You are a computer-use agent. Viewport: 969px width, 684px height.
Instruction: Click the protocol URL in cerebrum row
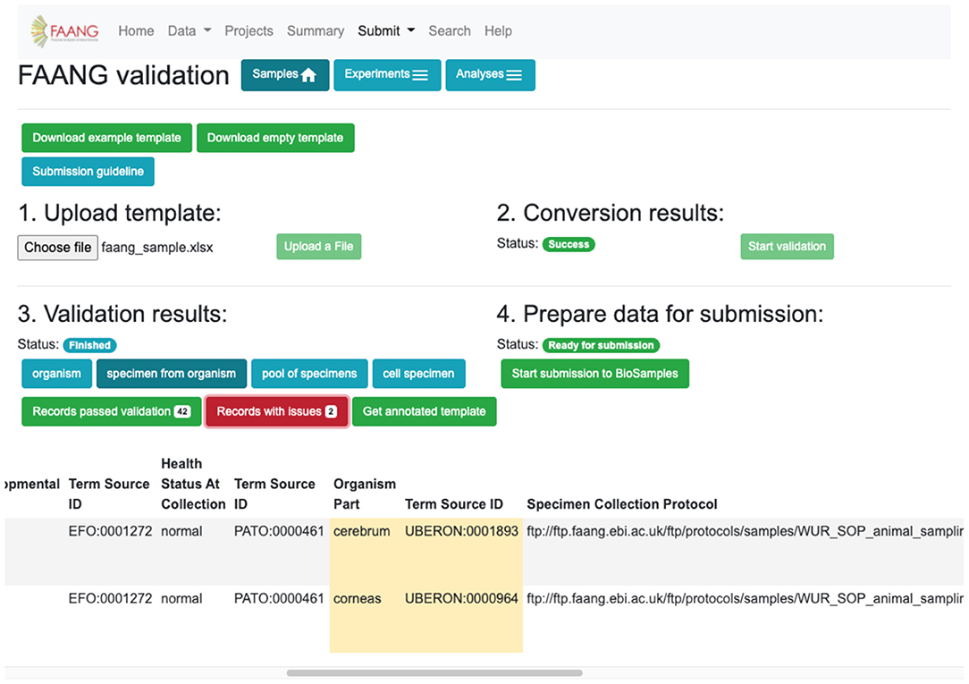[745, 531]
